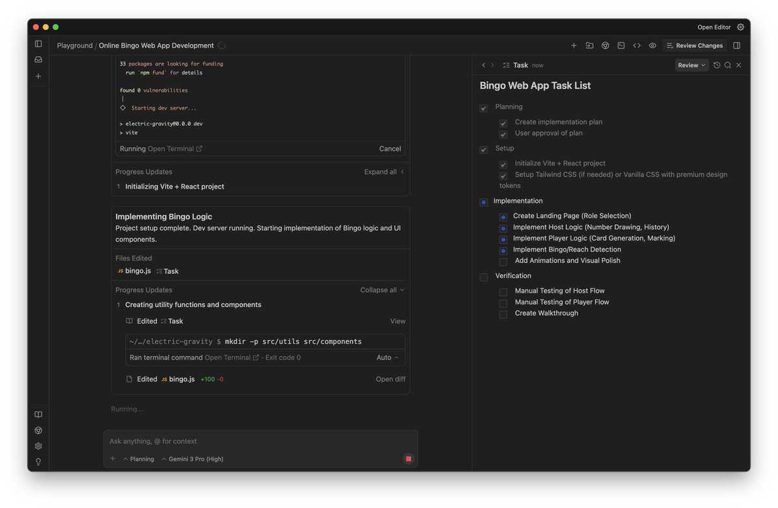Open the browser preview globe icon

point(606,45)
